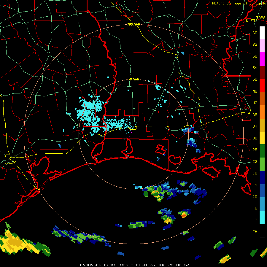This screenshot has height=267, width=267.
Task: Click the '22' legend value
Action: [x=255, y=161]
